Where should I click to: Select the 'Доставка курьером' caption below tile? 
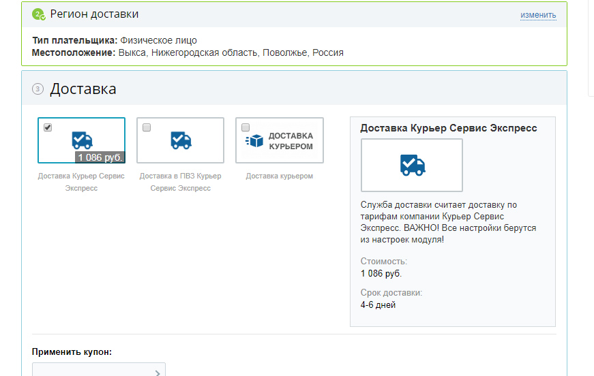279,176
